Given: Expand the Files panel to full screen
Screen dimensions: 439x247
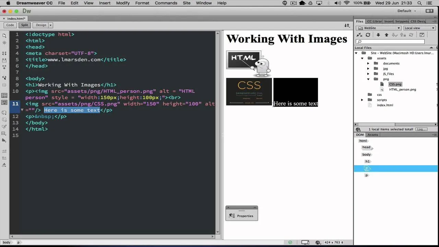Looking at the screenshot, I should [422, 35].
